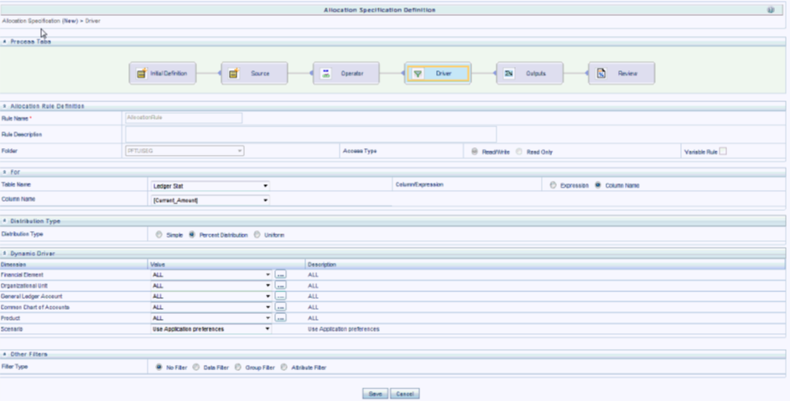Select the Expression radio option

554,185
